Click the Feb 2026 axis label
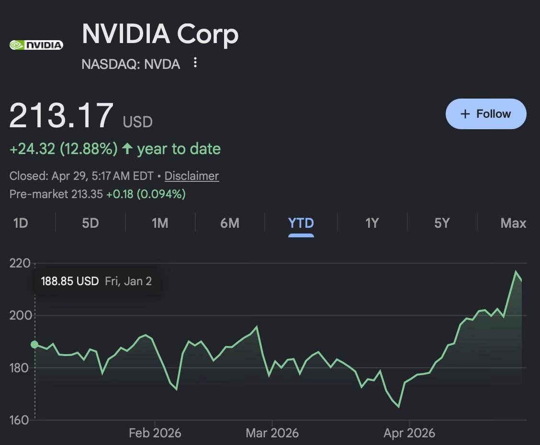The width and height of the screenshot is (540, 445). 155,434
